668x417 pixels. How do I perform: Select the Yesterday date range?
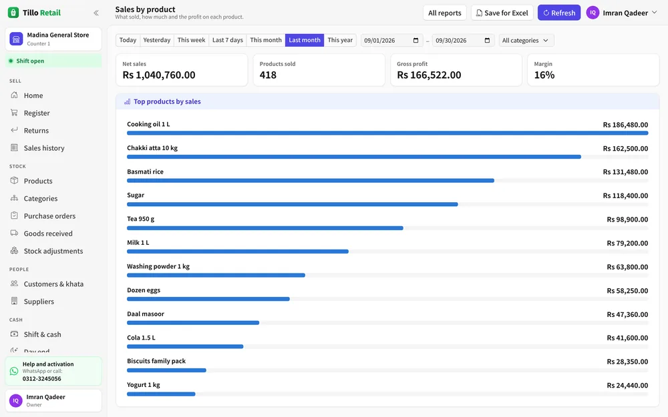click(x=157, y=40)
